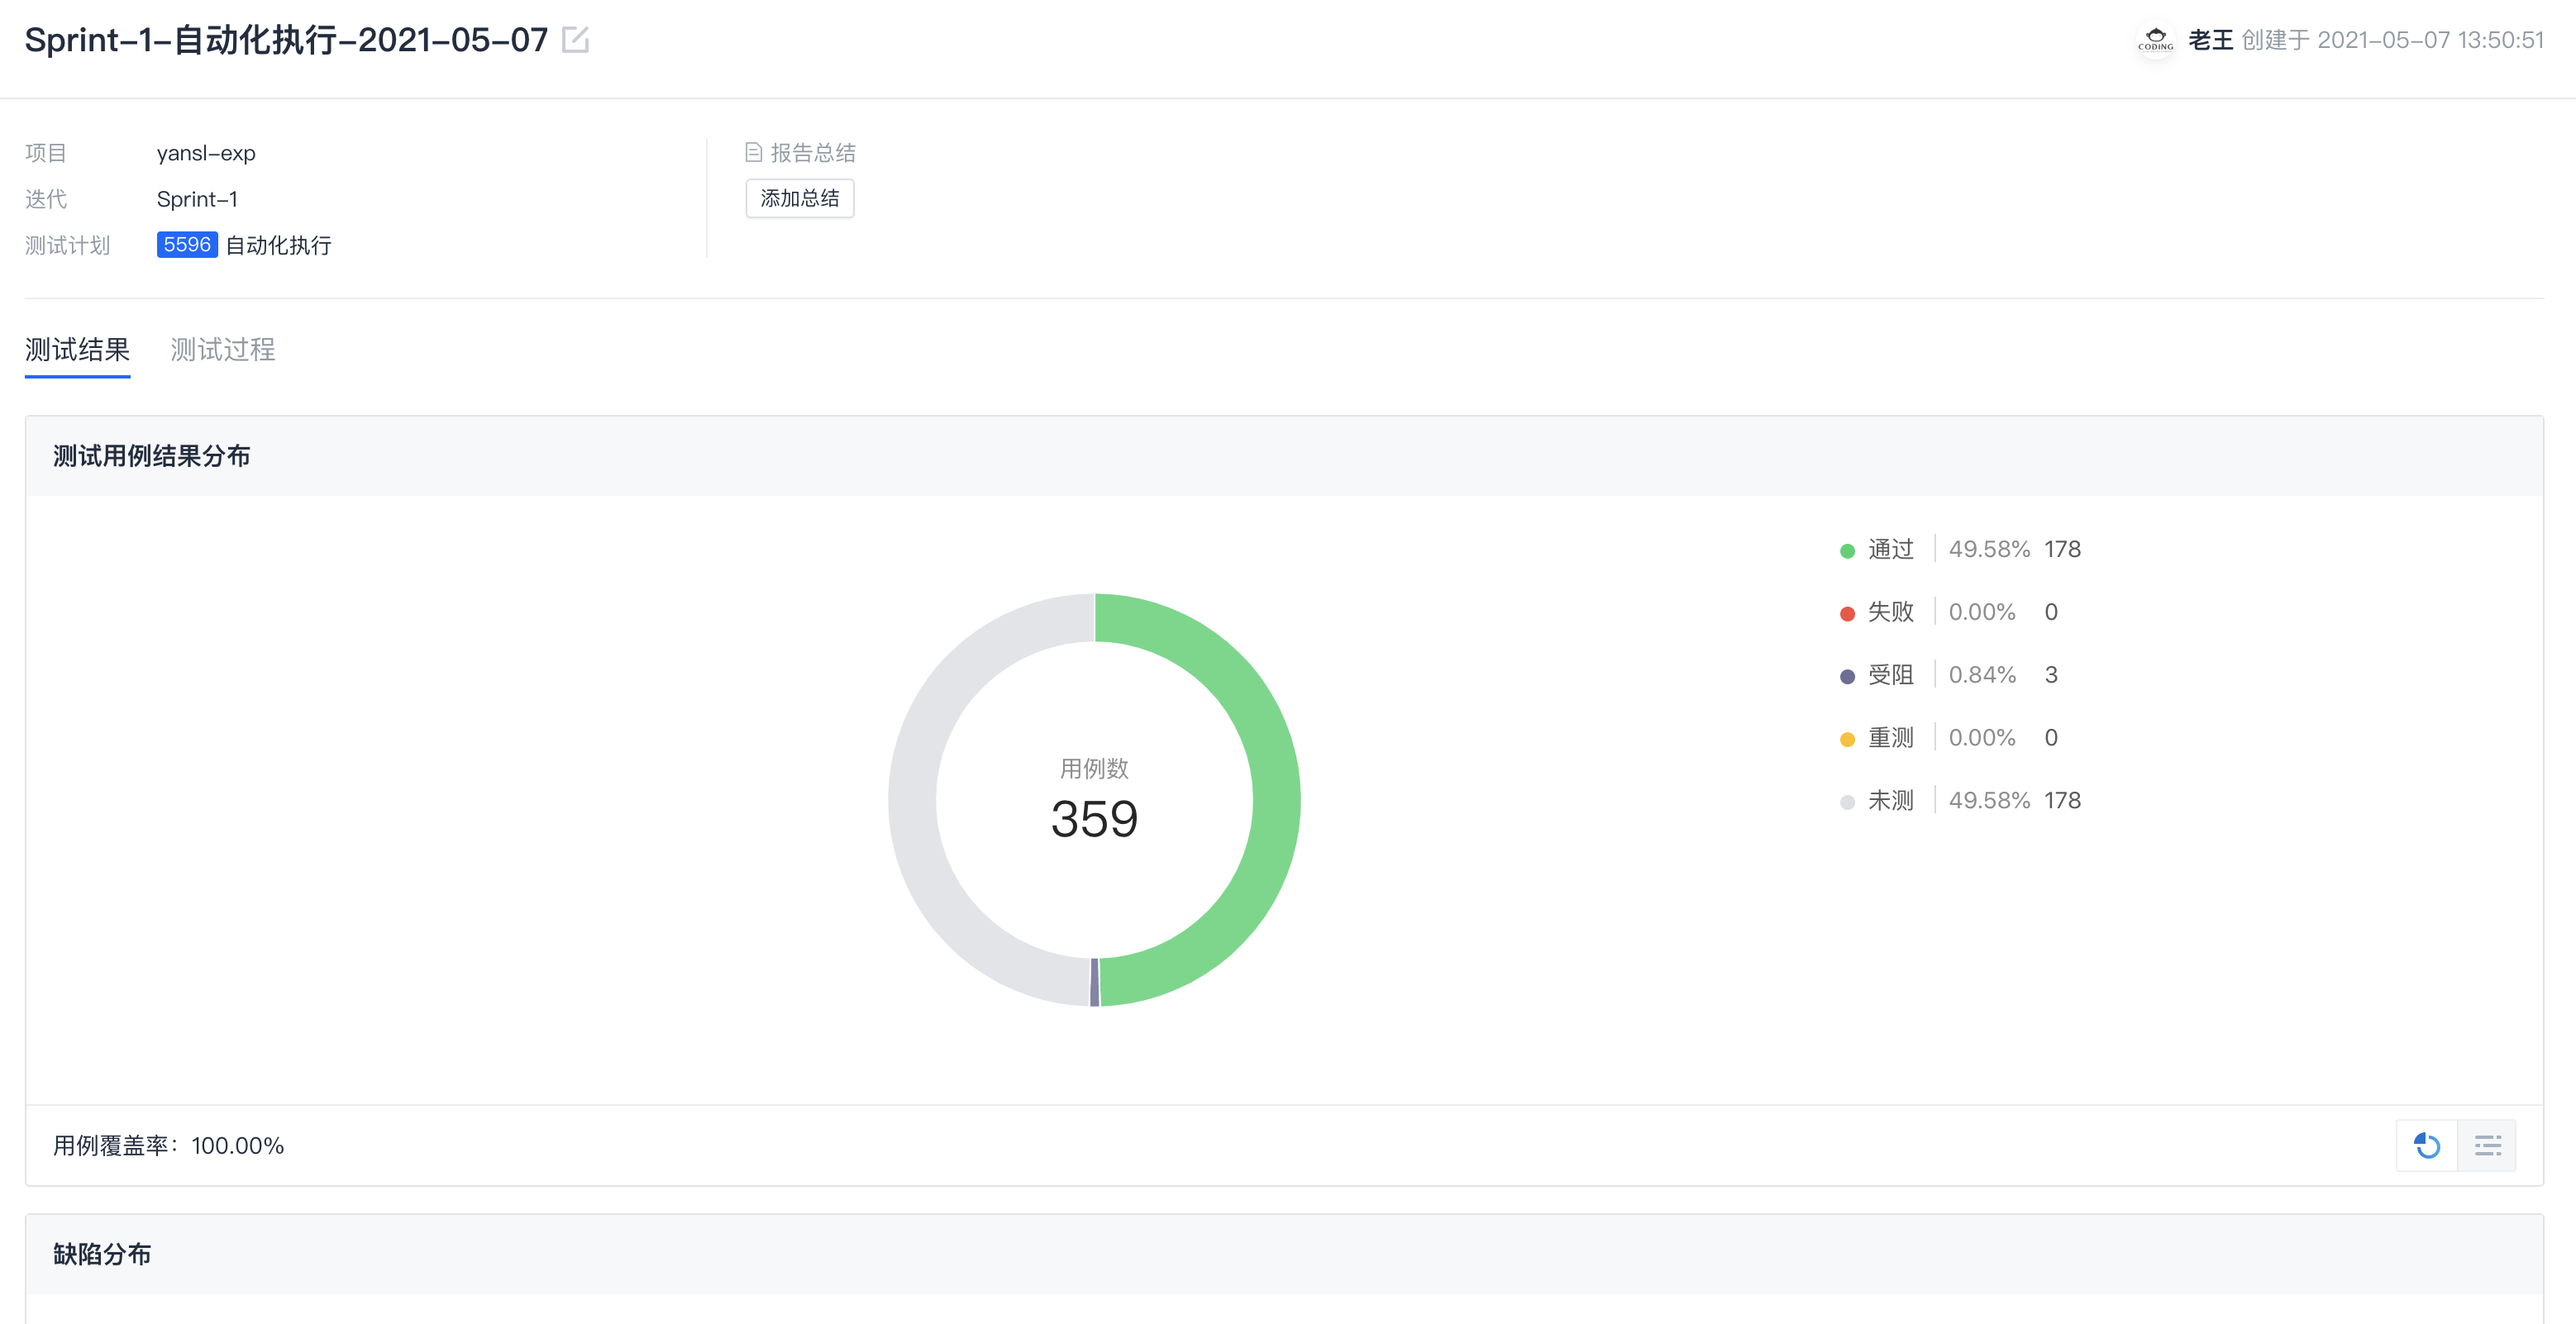Screen dimensions: 2576x1324
Task: Click the gray untested donut segment
Action: point(912,800)
